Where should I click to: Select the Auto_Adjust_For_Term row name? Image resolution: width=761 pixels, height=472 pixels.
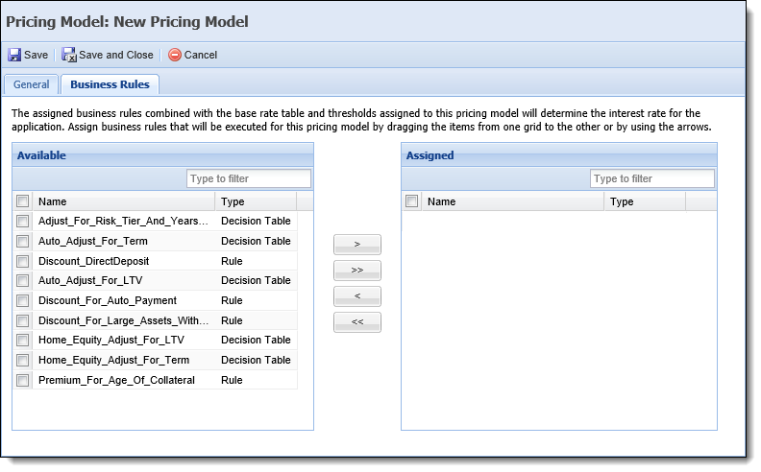92,241
